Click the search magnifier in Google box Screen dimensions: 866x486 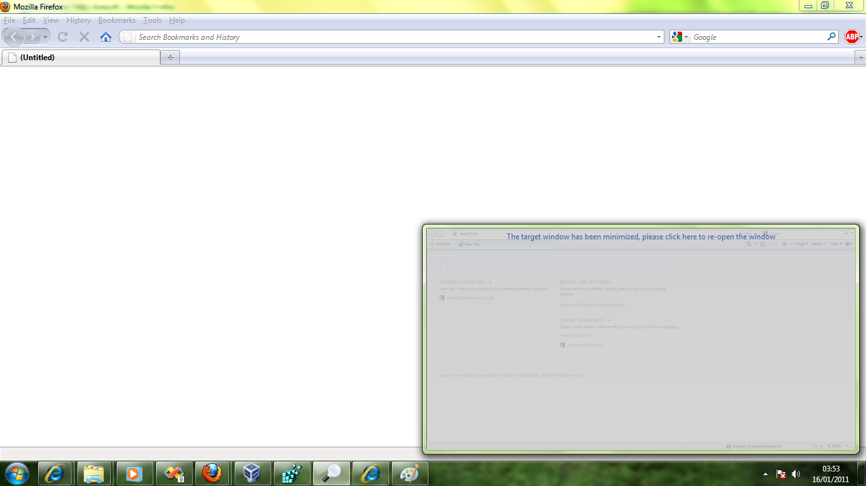[831, 37]
